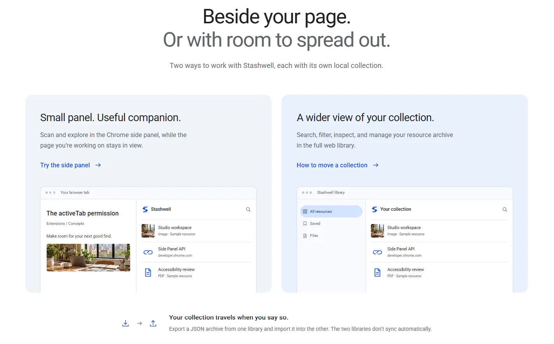The height and width of the screenshot is (344, 554).
Task: Open the 'Try the side panel' link
Action: click(x=70, y=165)
